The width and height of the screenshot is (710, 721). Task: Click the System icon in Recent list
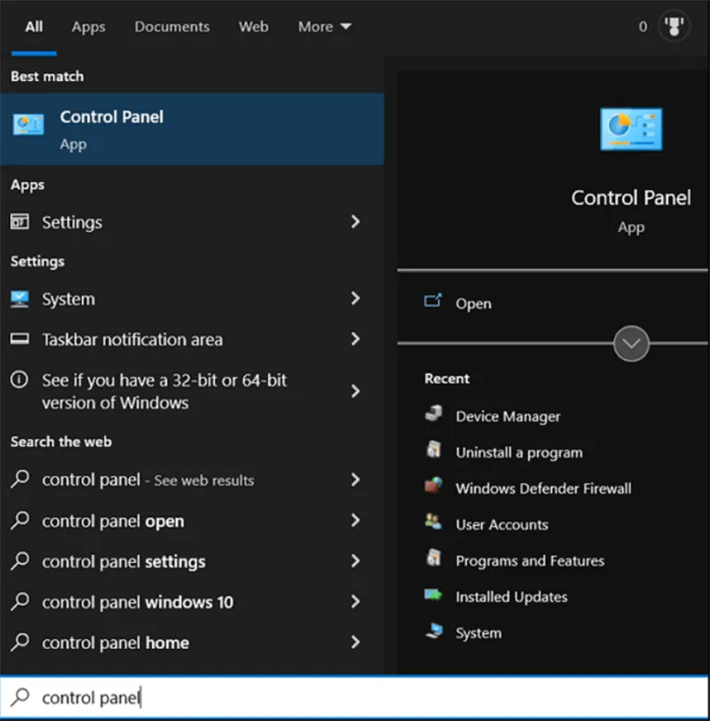(x=434, y=630)
